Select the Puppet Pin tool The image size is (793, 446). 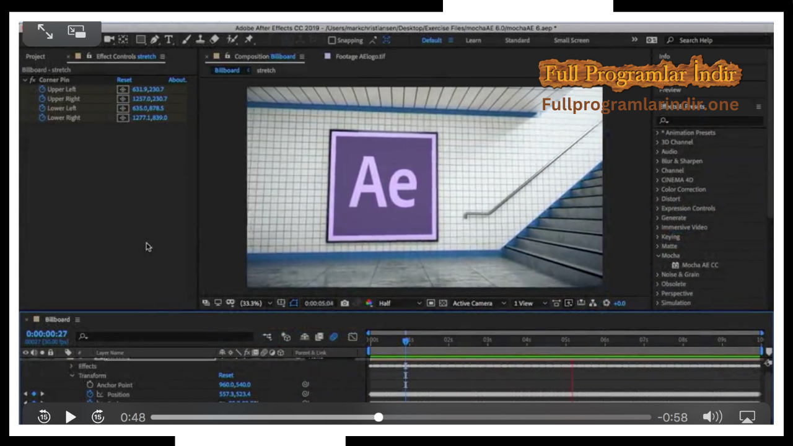tap(248, 40)
